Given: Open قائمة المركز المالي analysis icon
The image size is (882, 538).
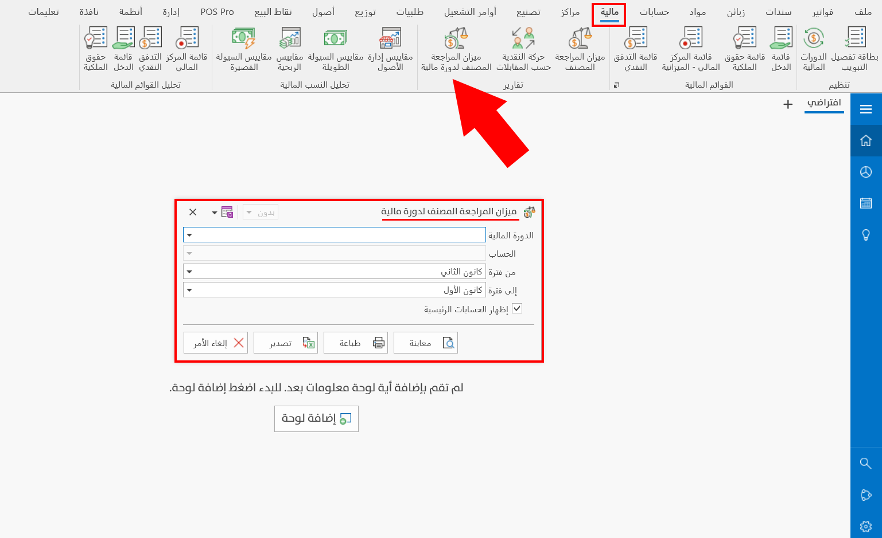Looking at the screenshot, I should click(x=186, y=50).
